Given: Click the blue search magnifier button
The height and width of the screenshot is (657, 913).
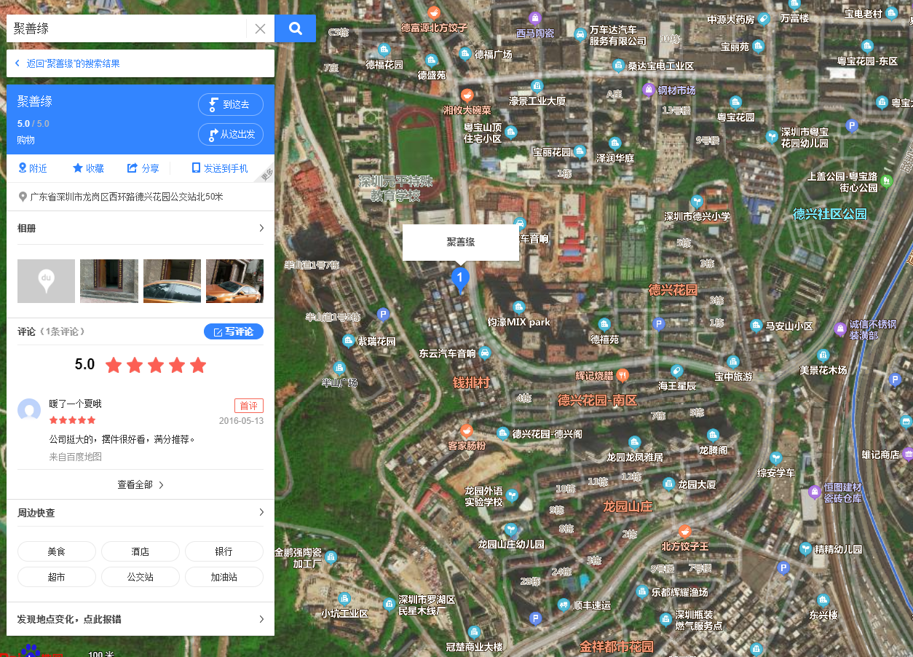Looking at the screenshot, I should [295, 28].
